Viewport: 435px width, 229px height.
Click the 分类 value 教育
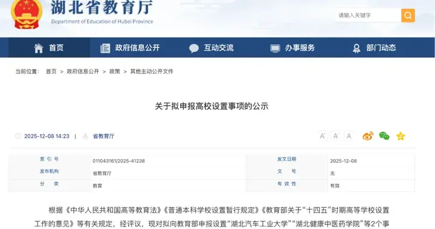click(97, 186)
